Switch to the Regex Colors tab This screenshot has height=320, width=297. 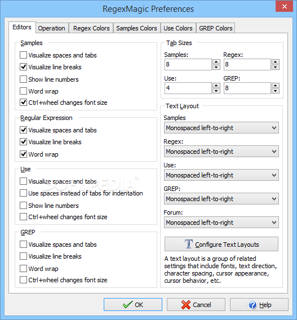pos(91,28)
